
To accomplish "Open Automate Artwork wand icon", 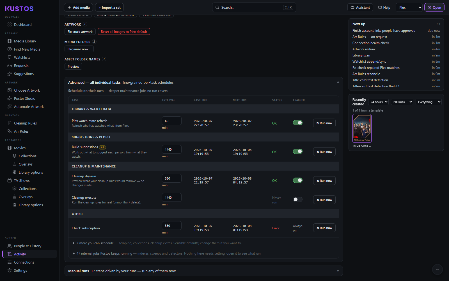I will 10,106.
